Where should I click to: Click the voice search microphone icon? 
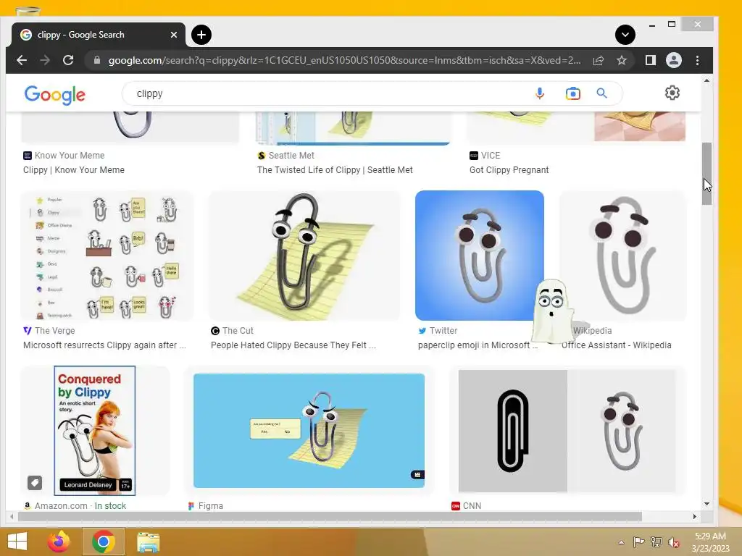pyautogui.click(x=539, y=93)
